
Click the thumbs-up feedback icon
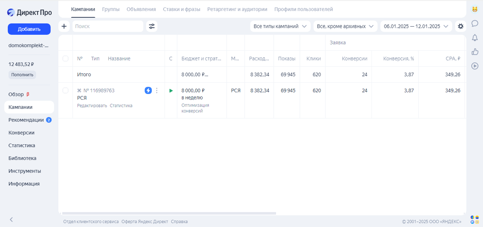[x=475, y=52]
